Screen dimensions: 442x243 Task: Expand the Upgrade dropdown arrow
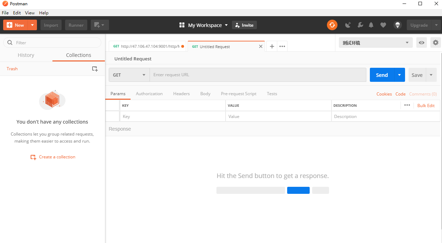tap(436, 25)
